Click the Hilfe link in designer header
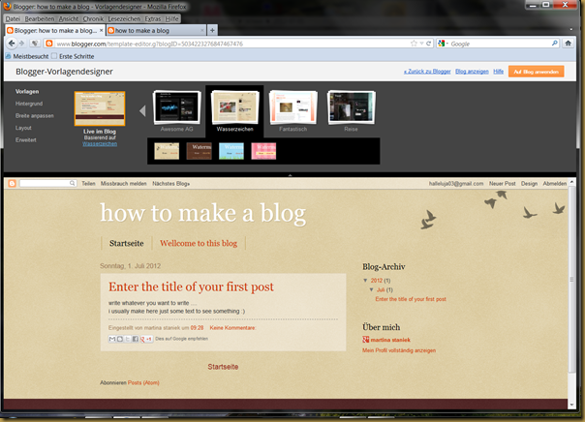The width and height of the screenshot is (585, 422). 499,72
